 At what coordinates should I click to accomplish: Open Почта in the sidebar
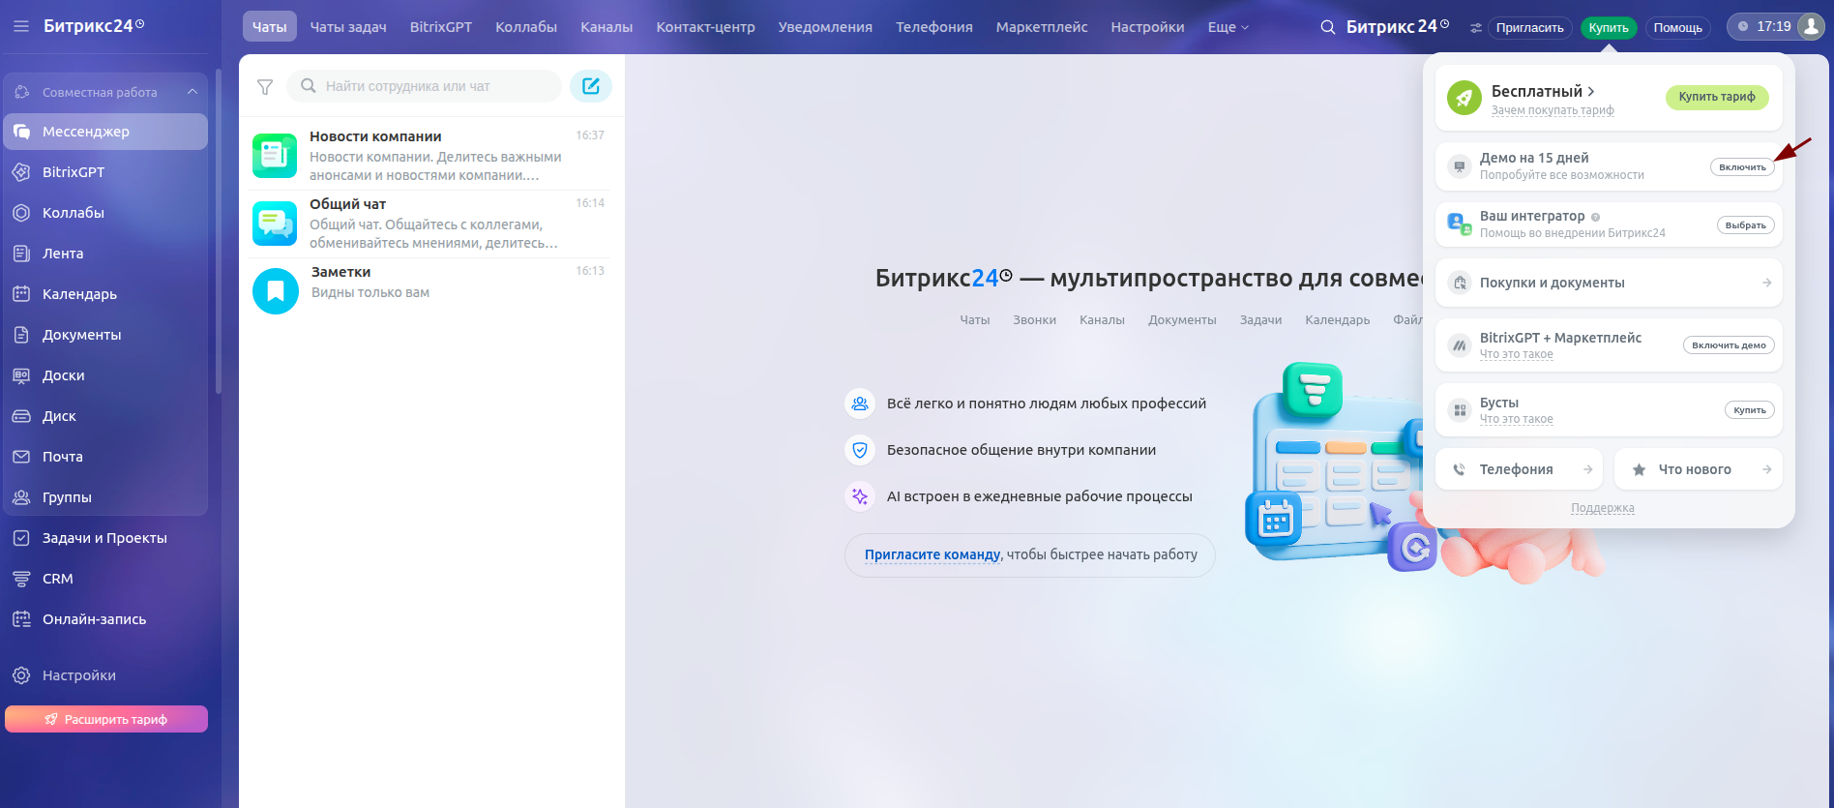tap(105, 457)
